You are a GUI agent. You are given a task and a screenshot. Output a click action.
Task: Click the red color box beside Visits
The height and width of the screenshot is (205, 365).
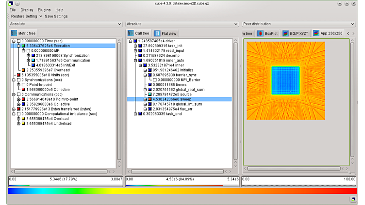(18, 75)
